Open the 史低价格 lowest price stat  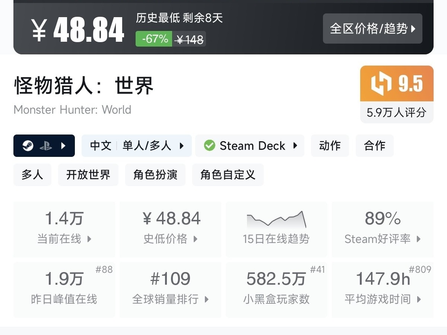(x=171, y=230)
